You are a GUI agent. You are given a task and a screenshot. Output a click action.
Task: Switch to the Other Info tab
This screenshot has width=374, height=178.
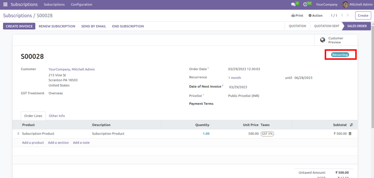pos(57,116)
